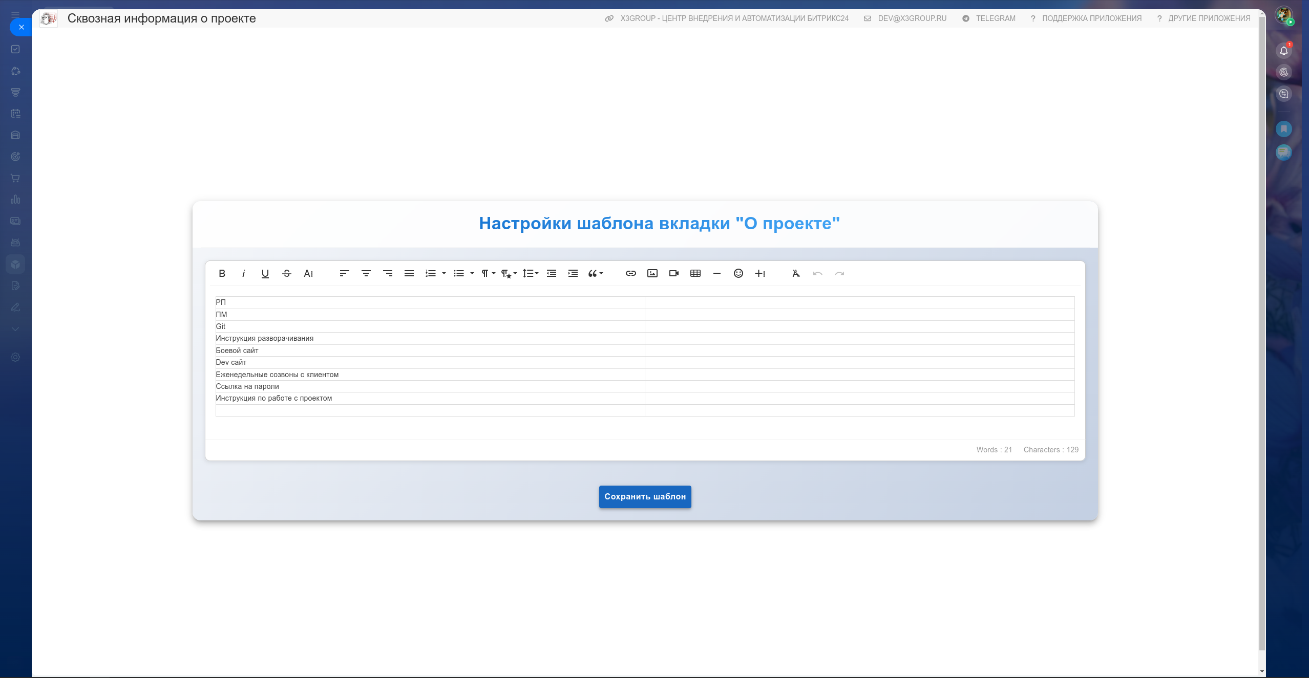1309x678 pixels.
Task: Click the insert image icon
Action: 652,274
